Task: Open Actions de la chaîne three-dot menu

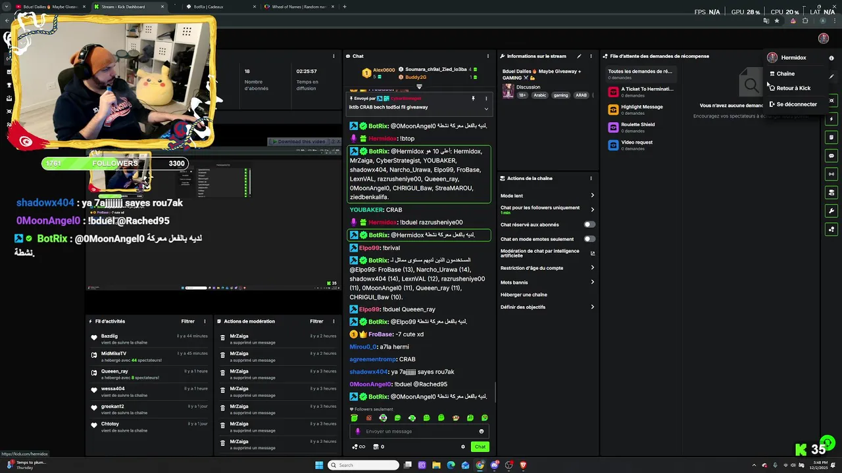Action: coord(591,178)
